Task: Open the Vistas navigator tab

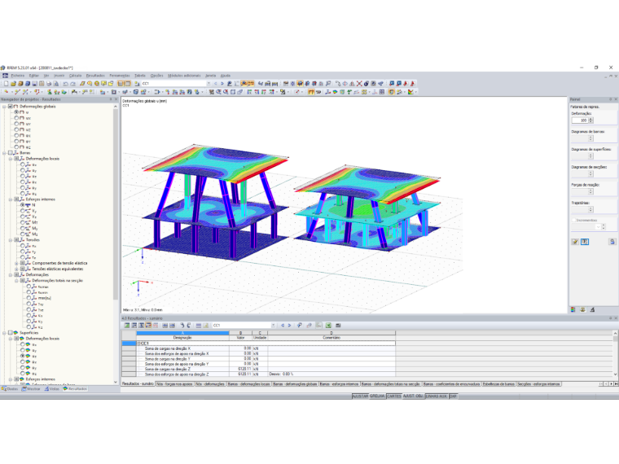Action: [x=51, y=389]
